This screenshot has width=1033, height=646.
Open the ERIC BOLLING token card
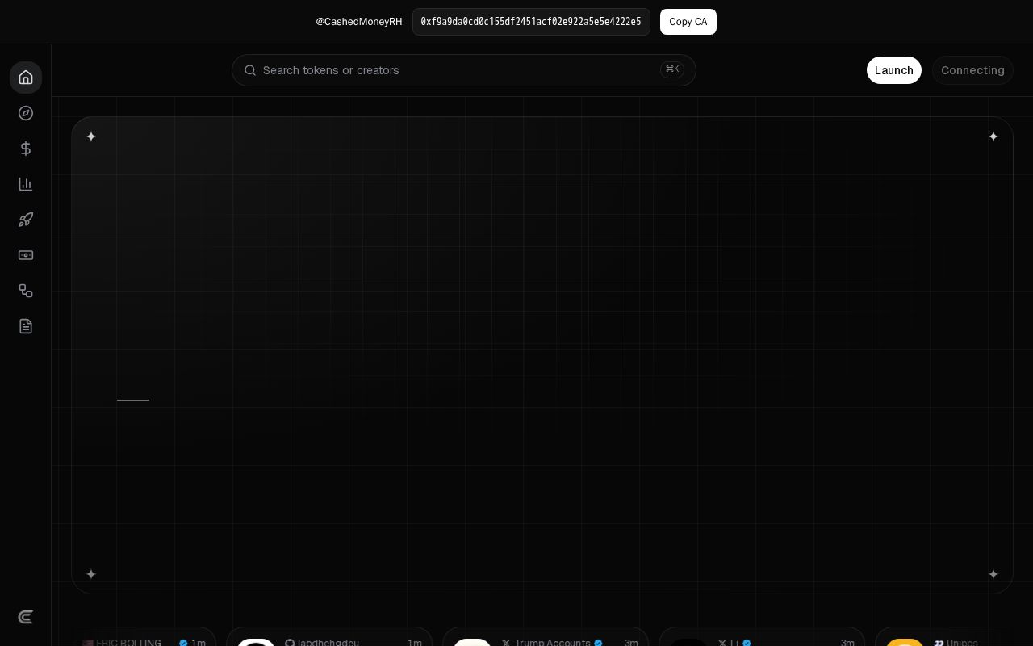point(144,636)
